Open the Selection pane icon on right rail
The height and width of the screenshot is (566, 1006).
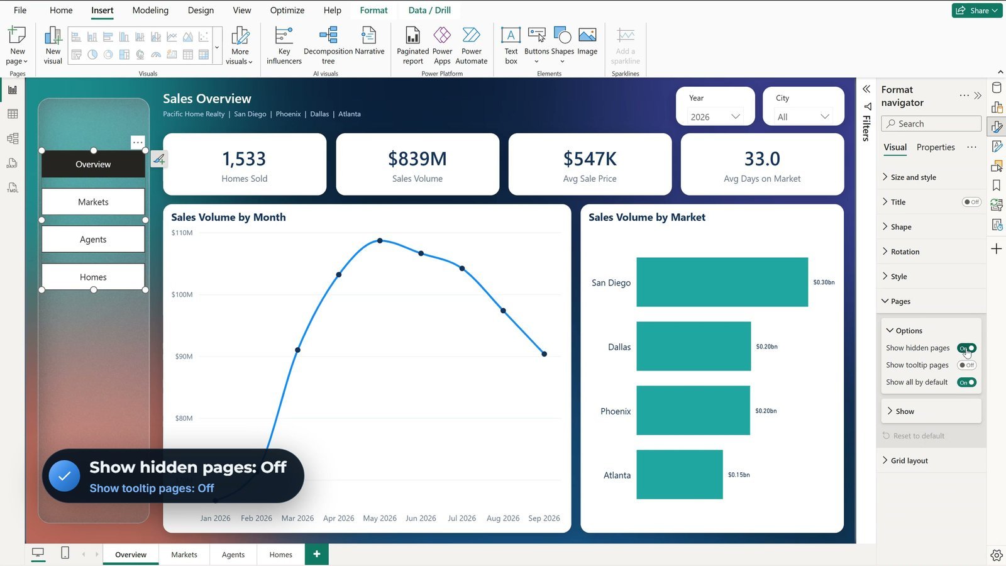[x=997, y=166]
